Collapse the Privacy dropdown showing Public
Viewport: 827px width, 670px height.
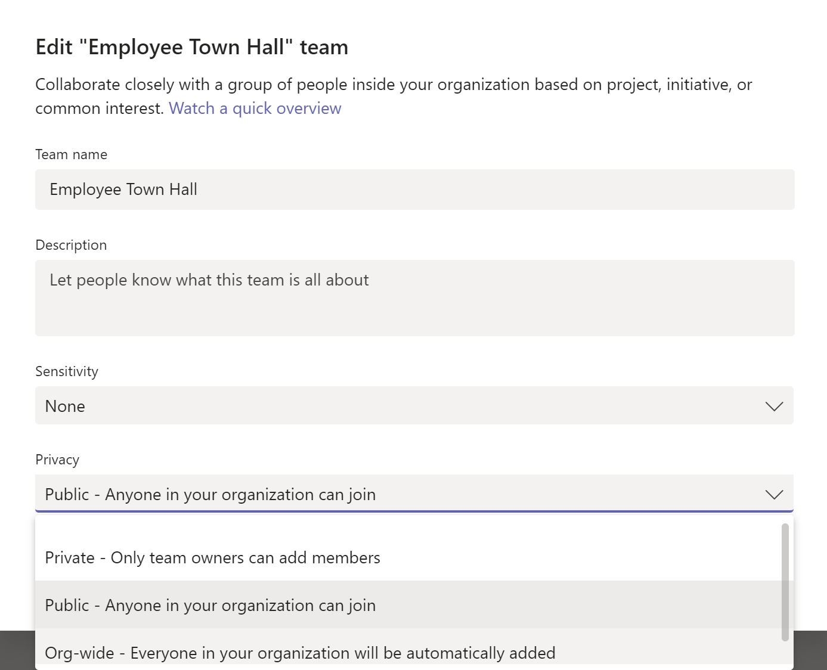(x=414, y=494)
